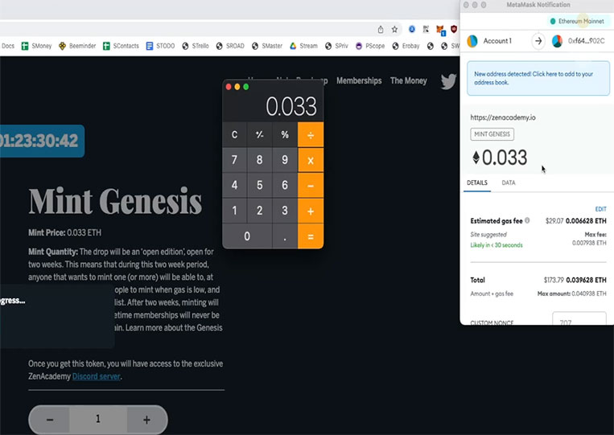Screen dimensions: 614x435
Task: Open Stream Drive bookmark
Action: pos(303,46)
